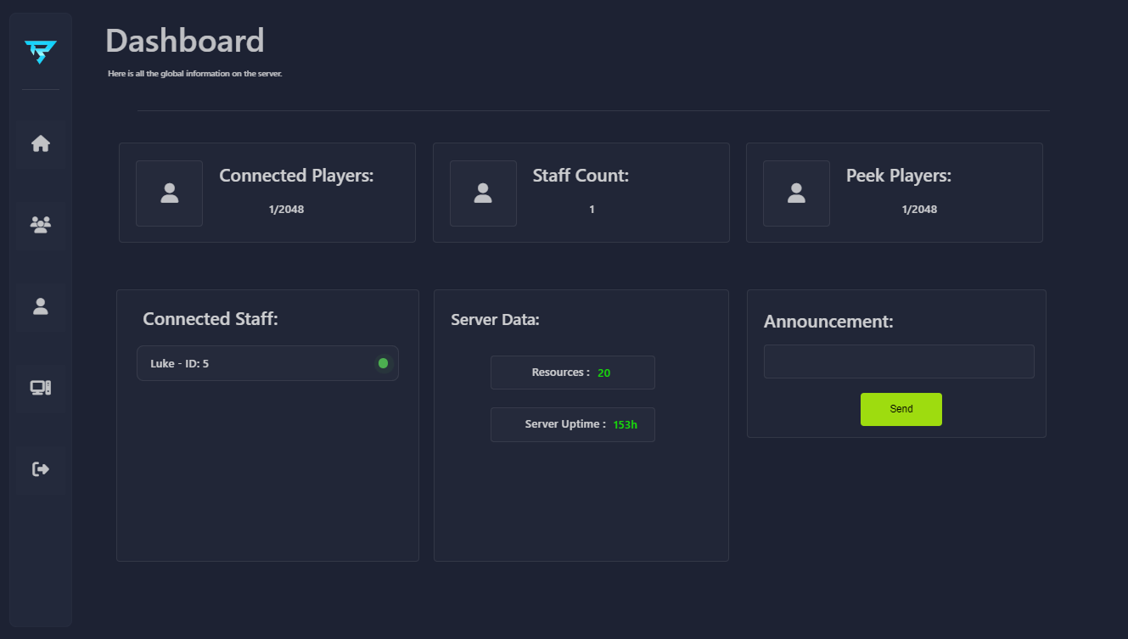Click the green online status dot for Luke
The height and width of the screenshot is (639, 1128).
coord(383,363)
